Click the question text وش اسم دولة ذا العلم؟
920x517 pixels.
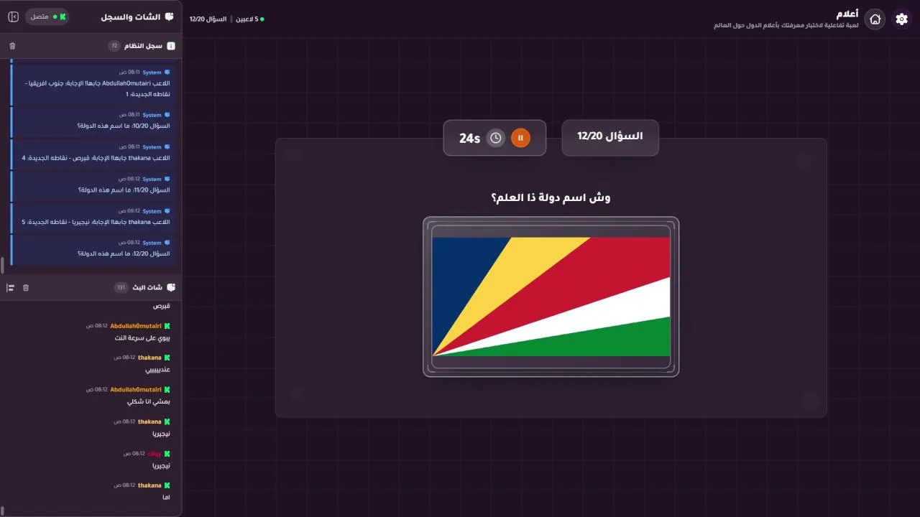point(551,197)
